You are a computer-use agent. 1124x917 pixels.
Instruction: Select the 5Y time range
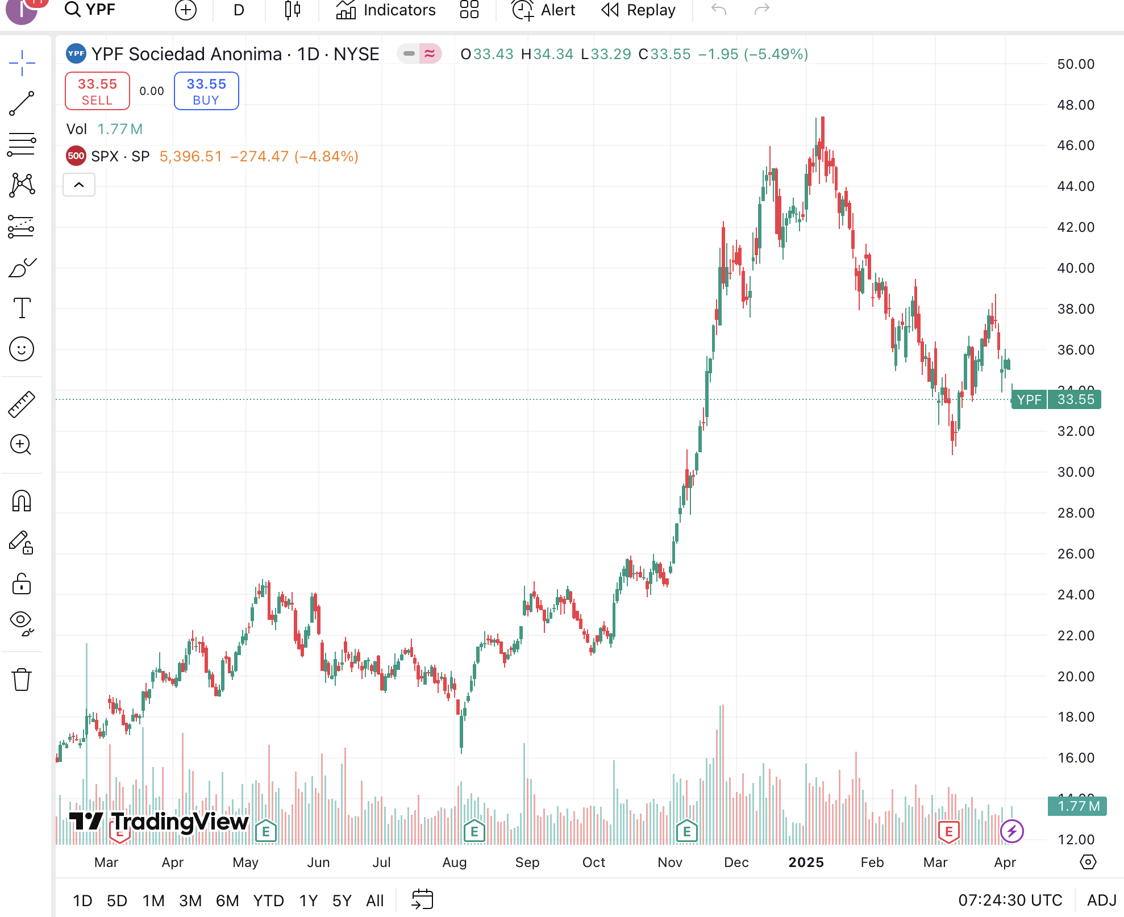[342, 901]
